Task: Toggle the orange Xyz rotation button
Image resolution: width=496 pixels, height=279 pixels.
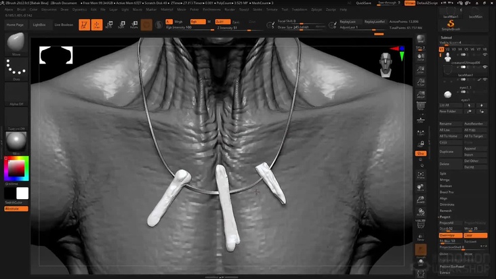Action: pos(420,153)
